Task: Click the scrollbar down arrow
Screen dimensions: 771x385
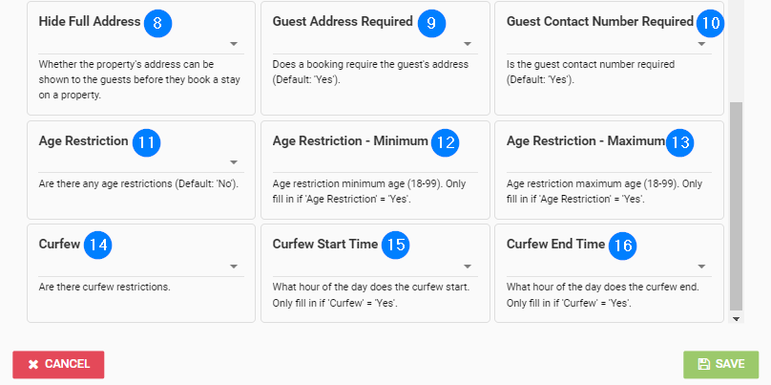Action: (736, 319)
